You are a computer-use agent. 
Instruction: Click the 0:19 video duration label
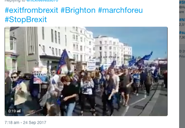coord(12,111)
